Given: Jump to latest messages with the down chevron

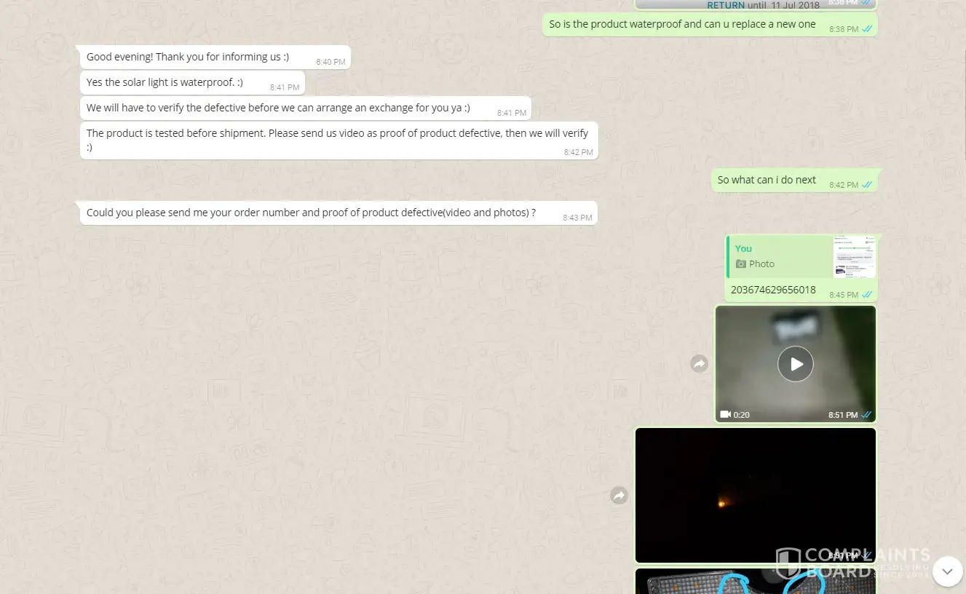Looking at the screenshot, I should 947,571.
